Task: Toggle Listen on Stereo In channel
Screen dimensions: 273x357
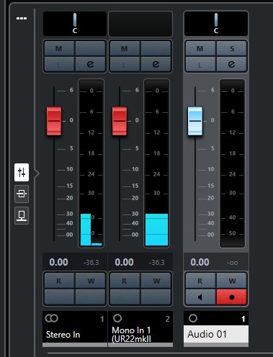Action: [59, 64]
